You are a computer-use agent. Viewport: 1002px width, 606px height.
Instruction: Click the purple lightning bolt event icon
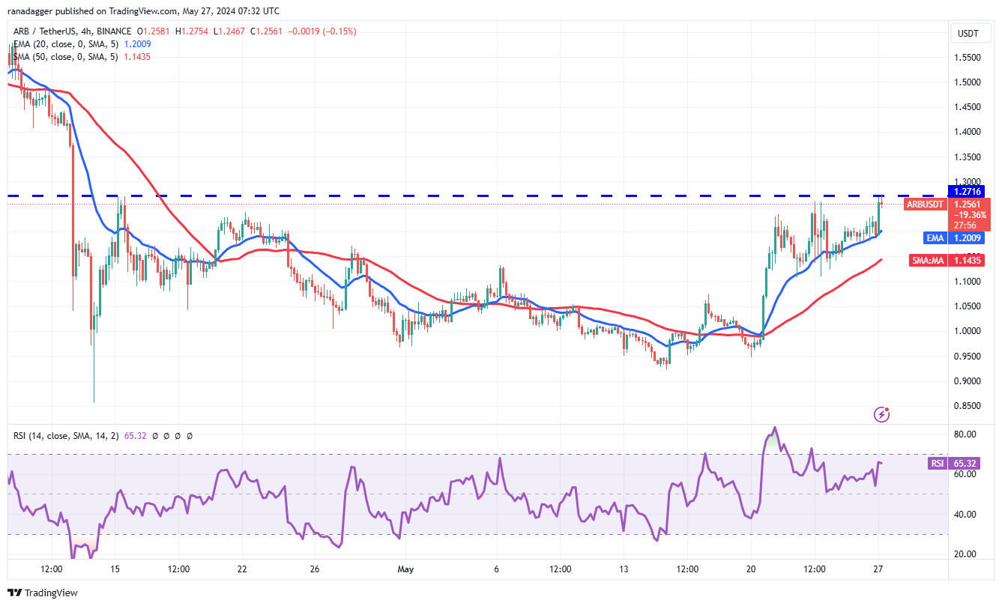[x=883, y=413]
